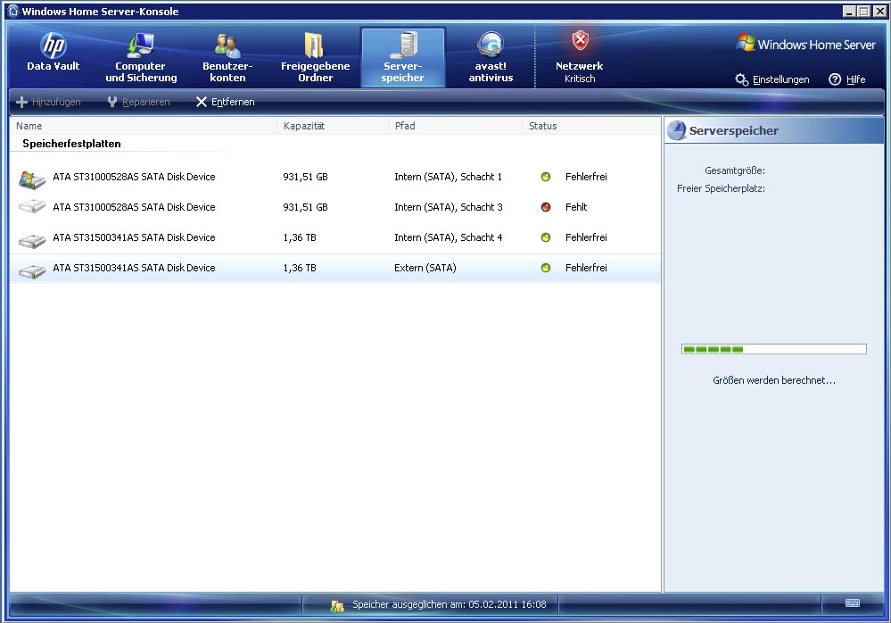
Task: Click 'Extern (SATA)' path text
Action: (425, 268)
